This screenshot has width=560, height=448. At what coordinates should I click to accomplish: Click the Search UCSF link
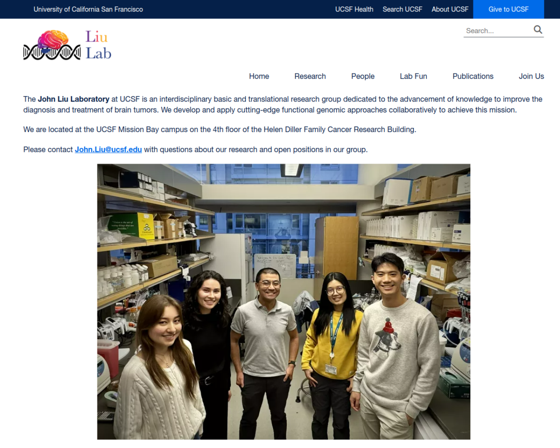402,9
